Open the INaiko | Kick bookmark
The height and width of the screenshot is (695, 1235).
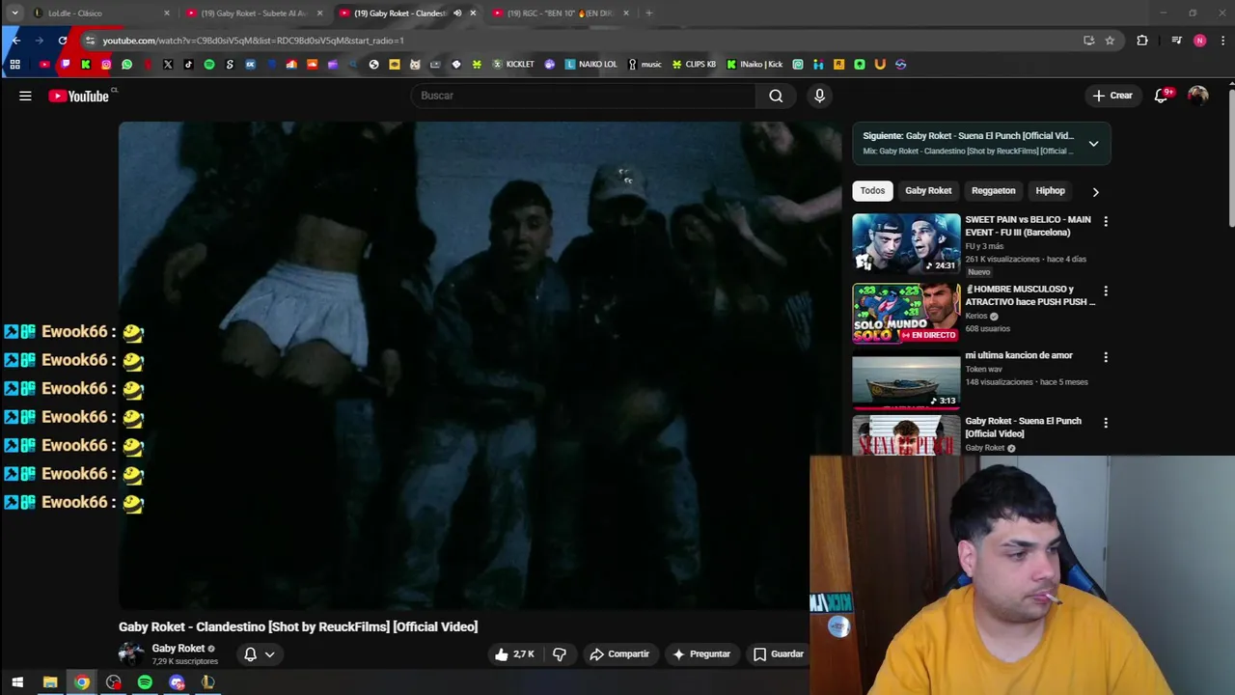point(755,65)
